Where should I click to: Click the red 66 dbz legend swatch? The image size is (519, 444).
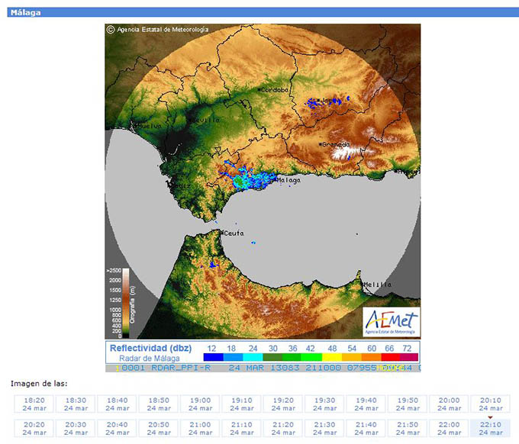pyautogui.click(x=389, y=357)
